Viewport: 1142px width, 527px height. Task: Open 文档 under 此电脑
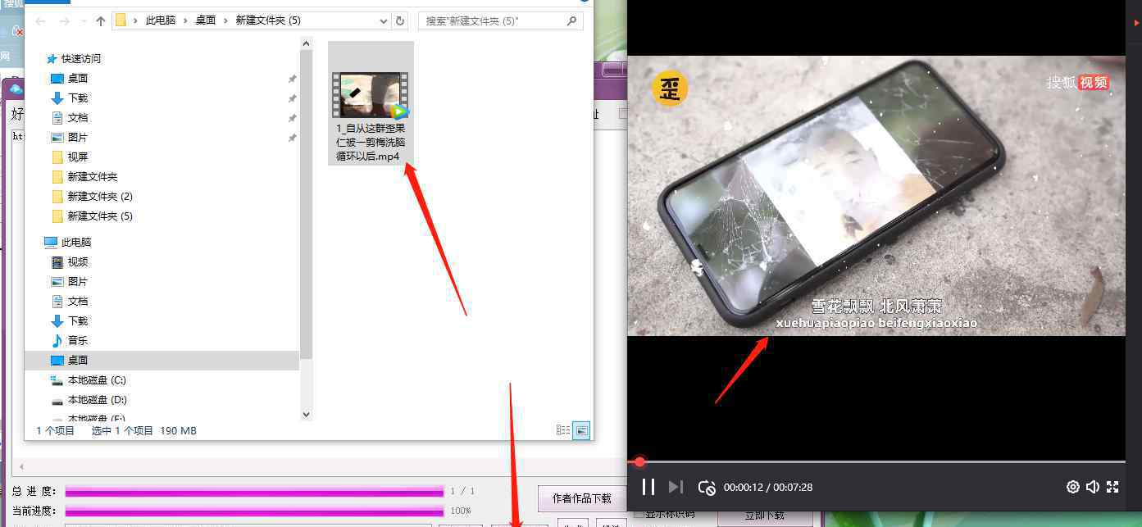click(77, 301)
